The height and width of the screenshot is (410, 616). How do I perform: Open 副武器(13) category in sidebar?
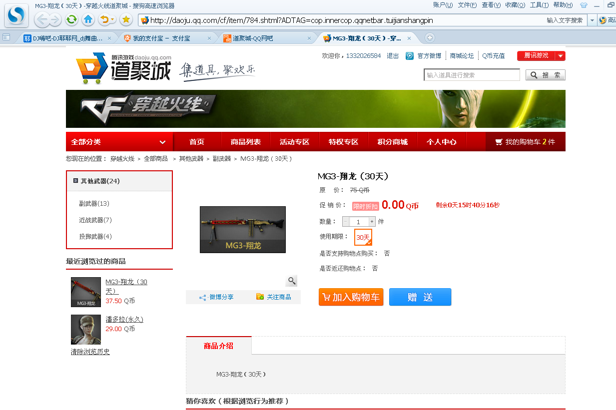point(94,204)
